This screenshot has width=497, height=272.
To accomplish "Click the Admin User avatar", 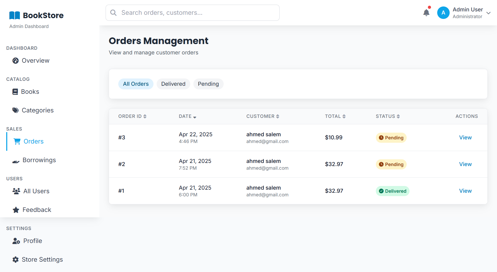I will click(x=443, y=13).
